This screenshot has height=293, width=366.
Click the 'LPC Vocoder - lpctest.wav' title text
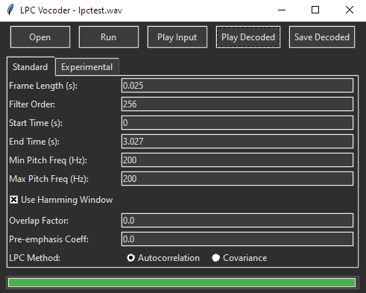pyautogui.click(x=72, y=10)
